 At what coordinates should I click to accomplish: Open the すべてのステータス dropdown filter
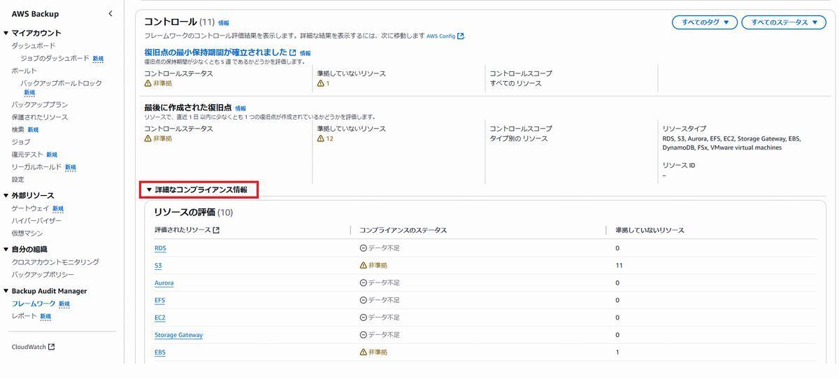coord(784,22)
